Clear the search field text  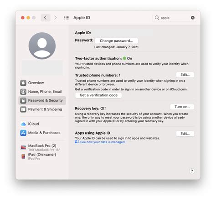click(x=193, y=18)
